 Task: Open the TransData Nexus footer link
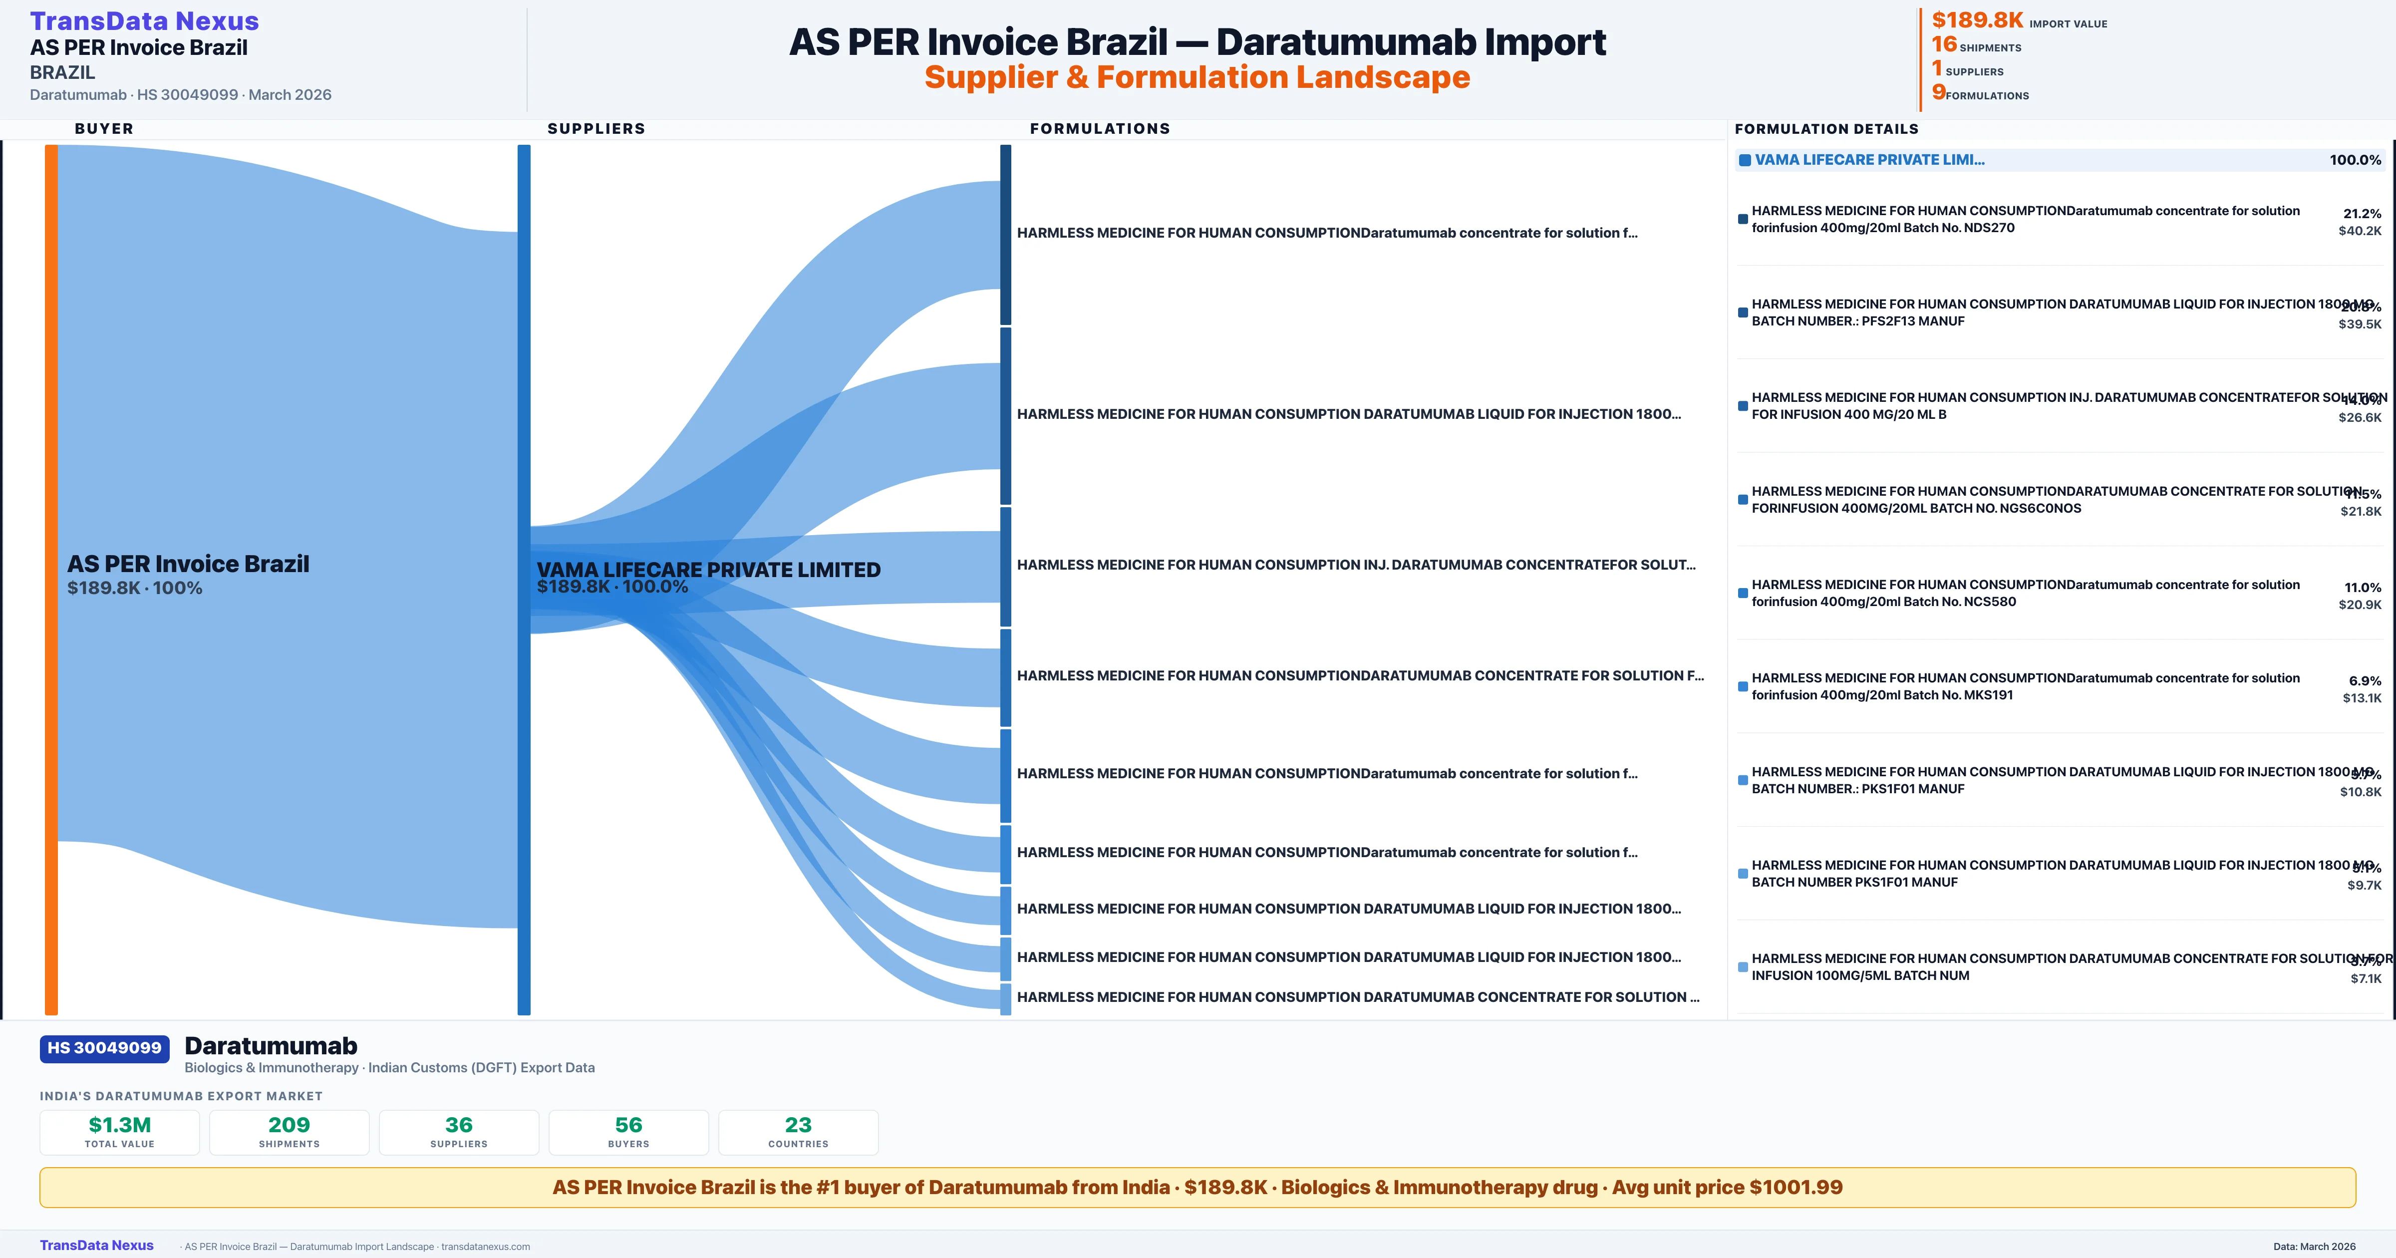pyautogui.click(x=97, y=1245)
